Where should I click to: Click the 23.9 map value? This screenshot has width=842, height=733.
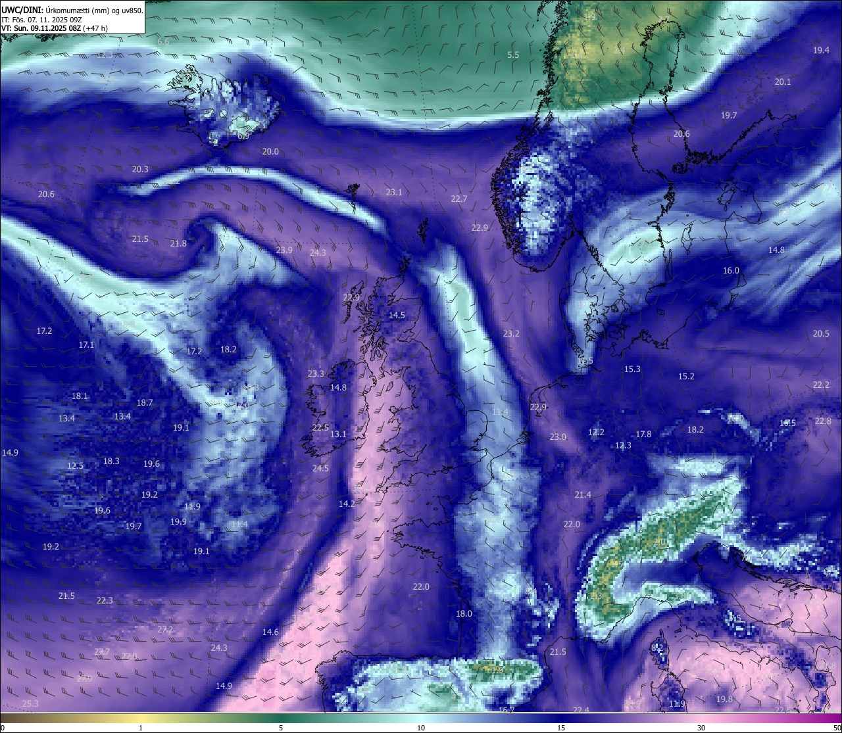(x=284, y=250)
